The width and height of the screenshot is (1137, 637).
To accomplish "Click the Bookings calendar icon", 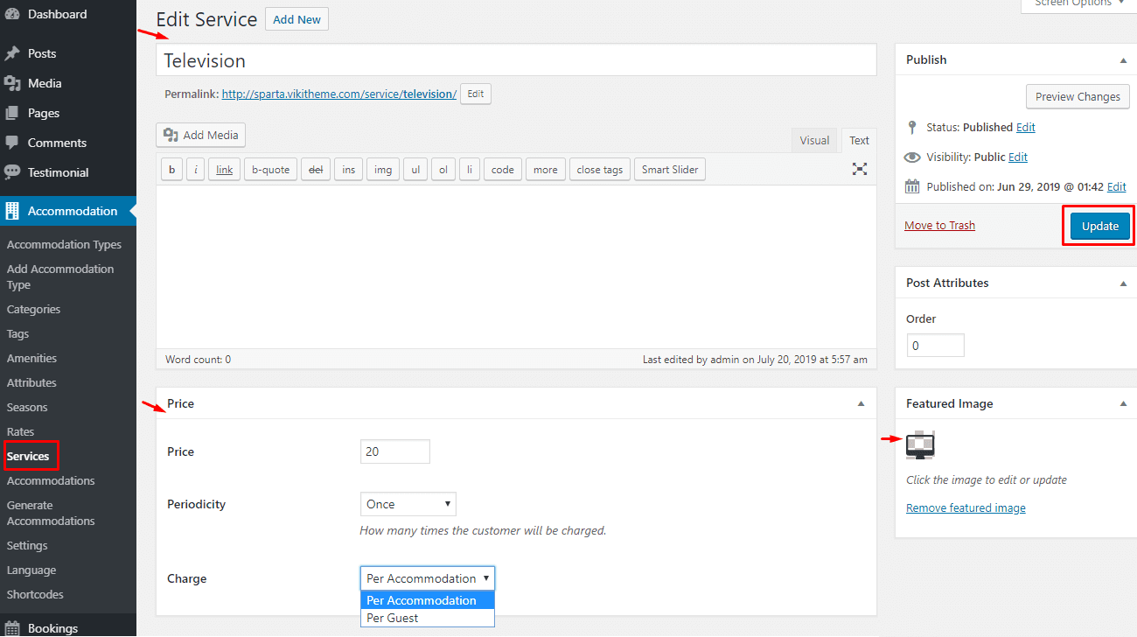I will pos(12,628).
